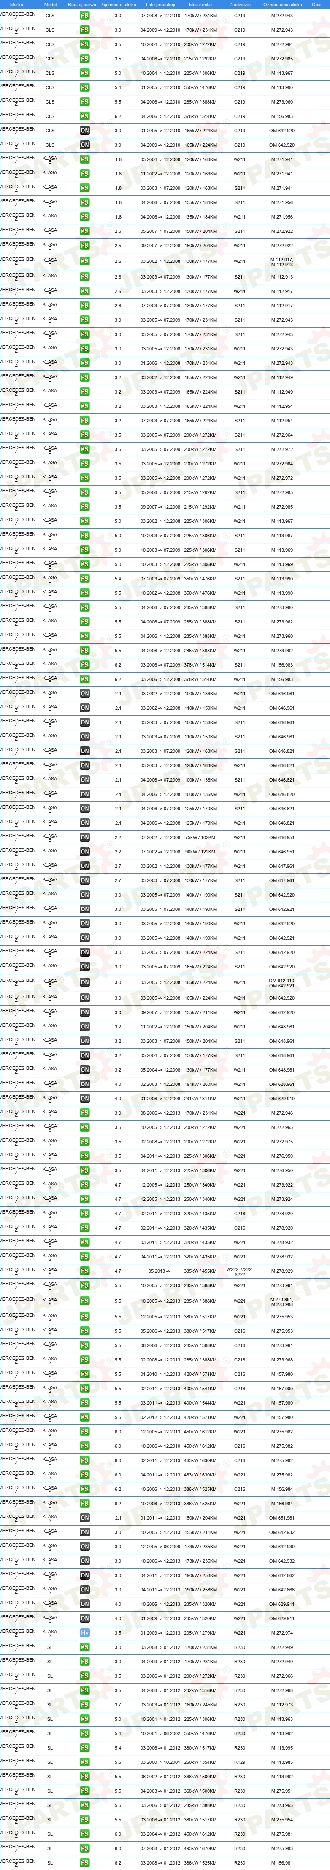
Task: Click engine code M 272.974
Action: click(282, 1632)
